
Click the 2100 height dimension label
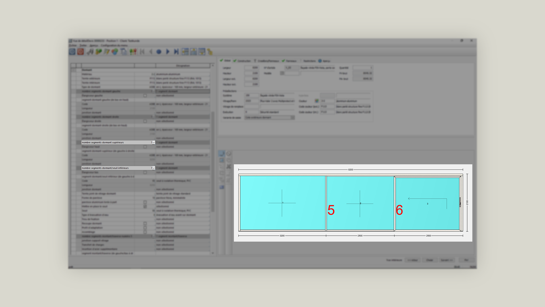pyautogui.click(x=467, y=203)
